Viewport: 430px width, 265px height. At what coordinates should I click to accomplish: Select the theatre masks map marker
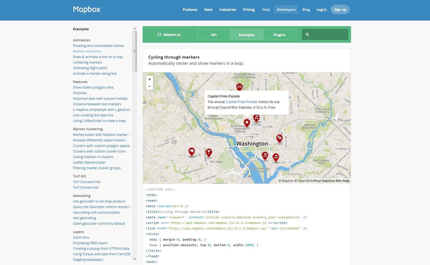(279, 138)
